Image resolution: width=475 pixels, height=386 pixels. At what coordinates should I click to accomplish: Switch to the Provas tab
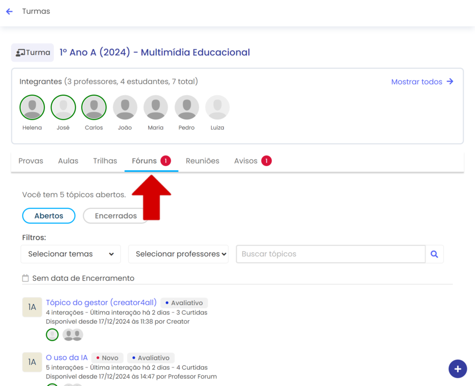pos(31,161)
